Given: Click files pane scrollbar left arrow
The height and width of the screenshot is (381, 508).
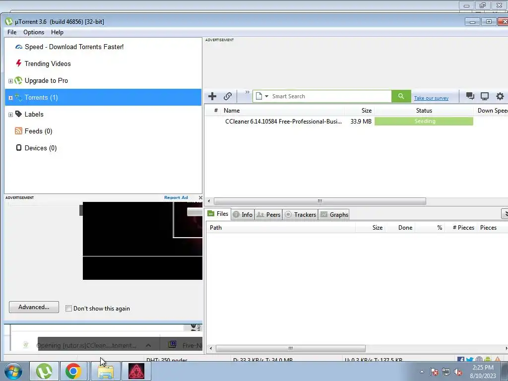Looking at the screenshot, I should coord(210,349).
